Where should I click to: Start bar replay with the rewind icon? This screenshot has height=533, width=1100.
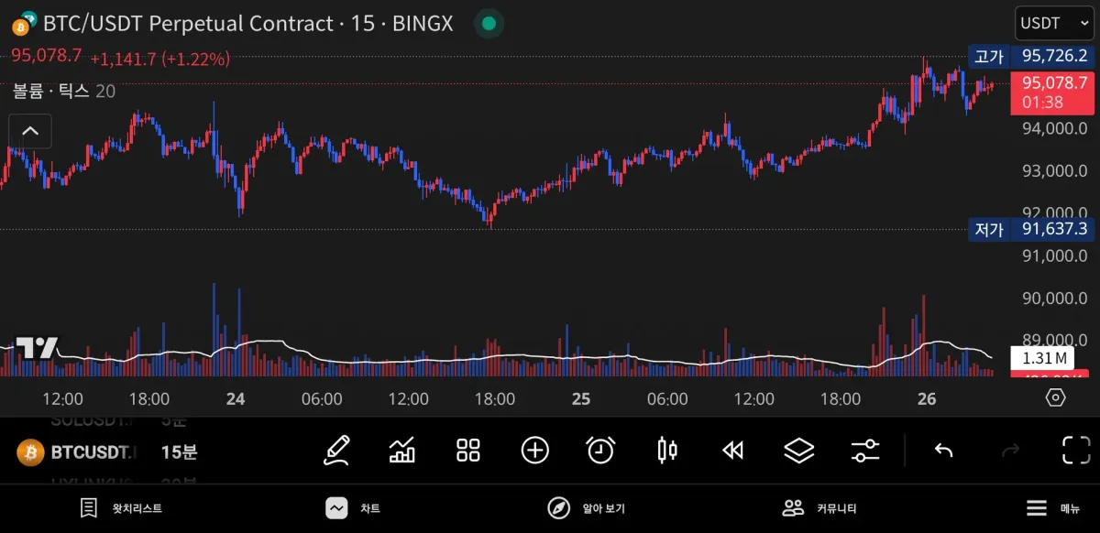click(732, 451)
